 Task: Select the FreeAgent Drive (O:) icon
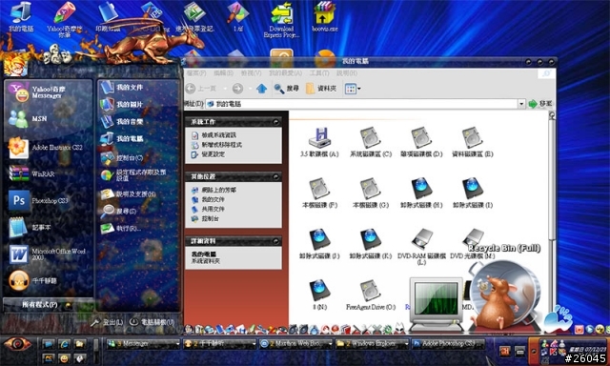[371, 295]
